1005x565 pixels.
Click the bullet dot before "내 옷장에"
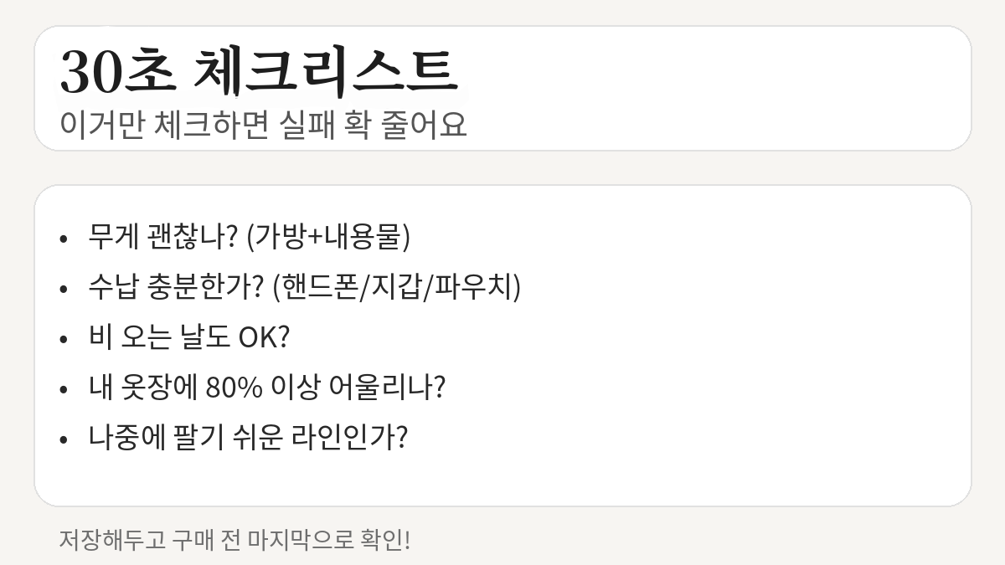tap(64, 390)
